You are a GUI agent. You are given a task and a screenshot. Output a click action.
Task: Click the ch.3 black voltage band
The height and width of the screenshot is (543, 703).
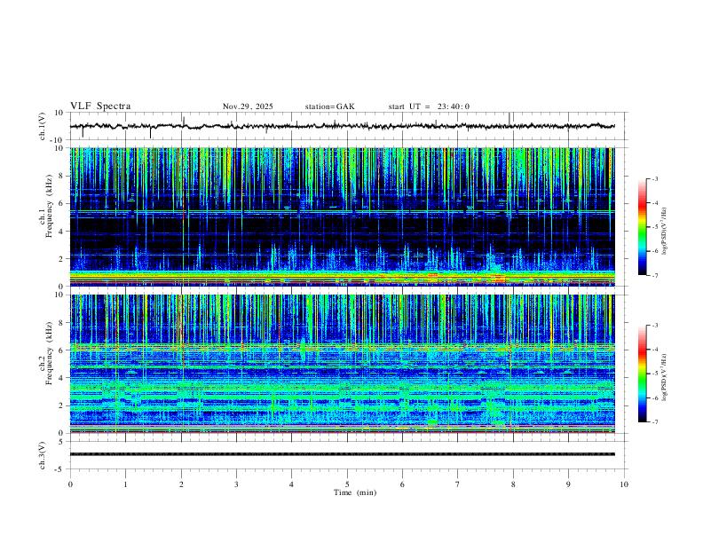coord(343,454)
